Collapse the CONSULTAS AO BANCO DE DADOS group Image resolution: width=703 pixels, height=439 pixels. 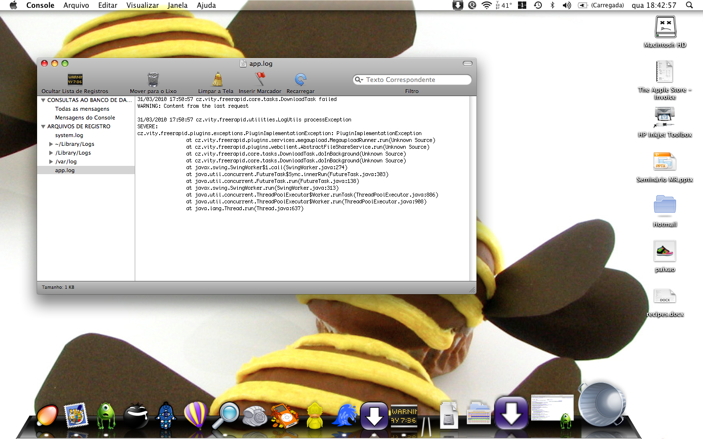pyautogui.click(x=43, y=100)
